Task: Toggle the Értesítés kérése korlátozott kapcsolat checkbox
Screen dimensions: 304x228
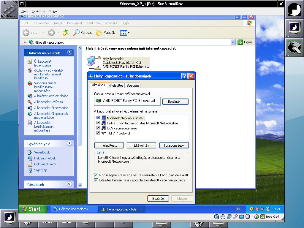Action: coord(96,180)
